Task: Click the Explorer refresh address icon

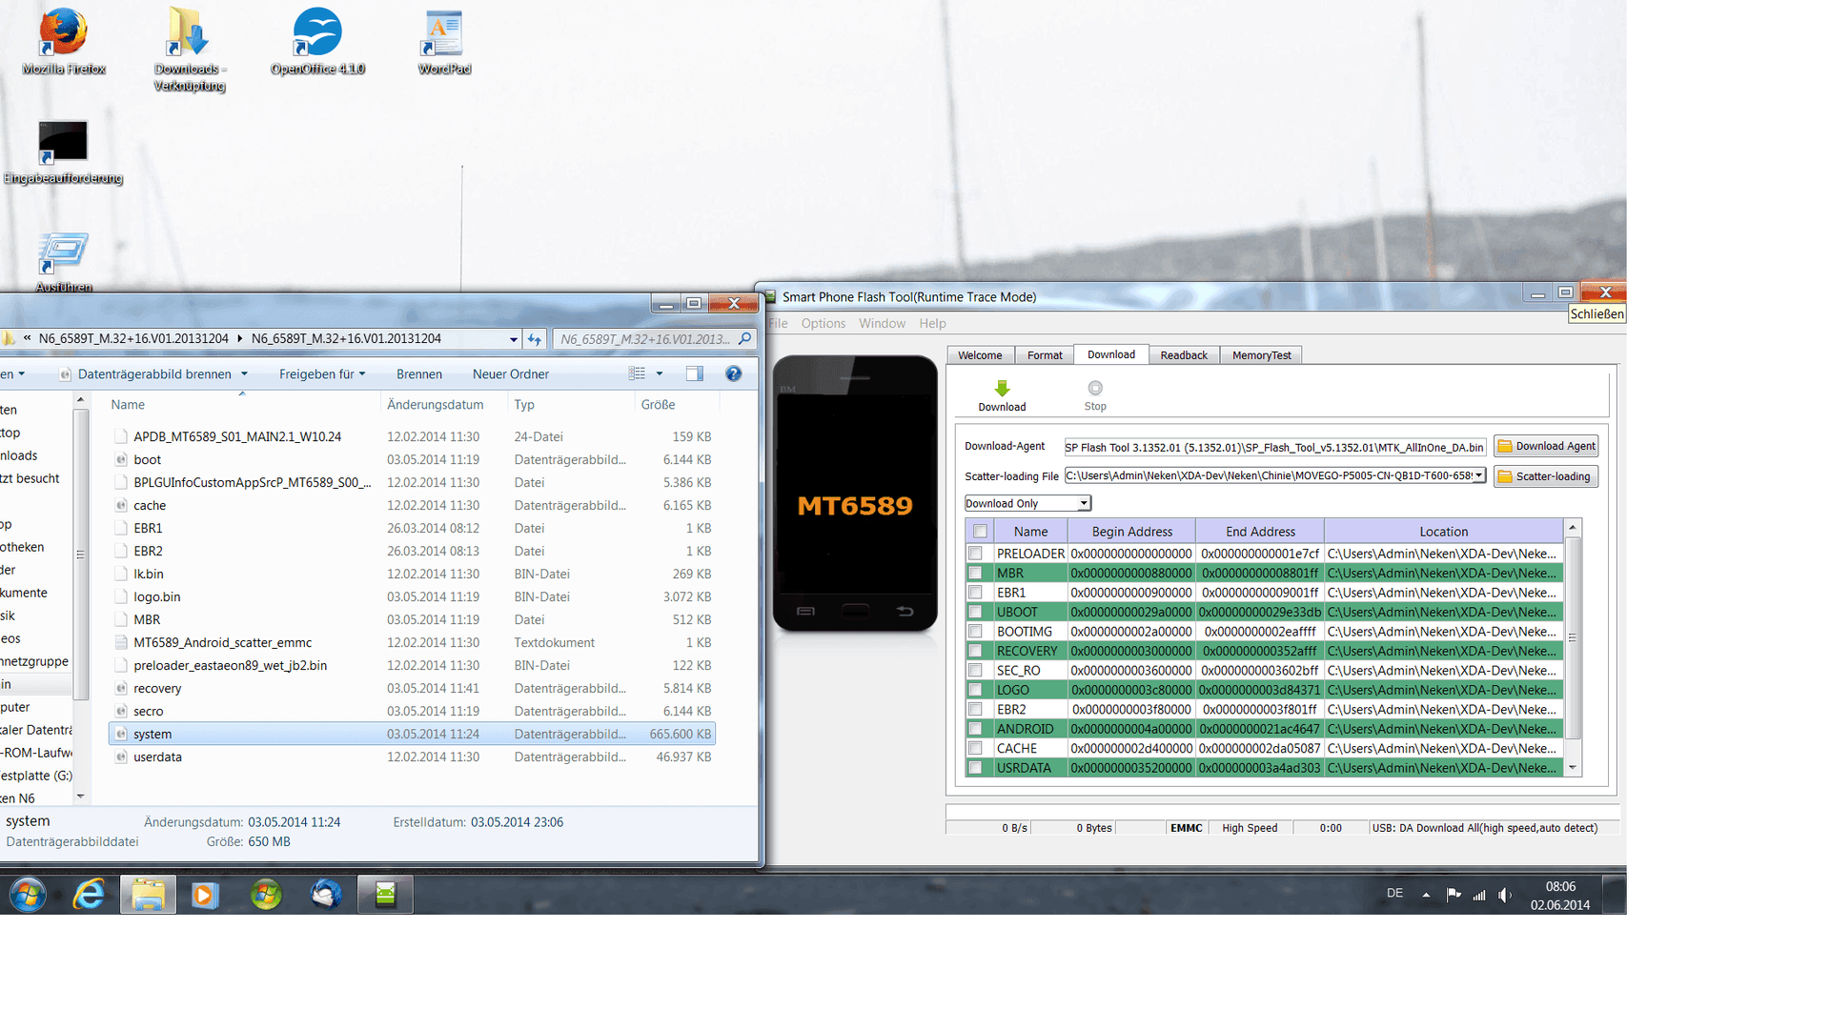Action: (535, 338)
